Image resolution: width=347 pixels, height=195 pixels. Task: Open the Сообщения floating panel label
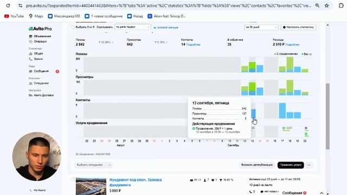point(292,193)
